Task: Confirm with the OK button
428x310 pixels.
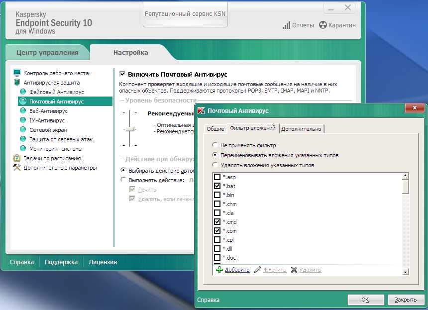Action: click(x=366, y=300)
